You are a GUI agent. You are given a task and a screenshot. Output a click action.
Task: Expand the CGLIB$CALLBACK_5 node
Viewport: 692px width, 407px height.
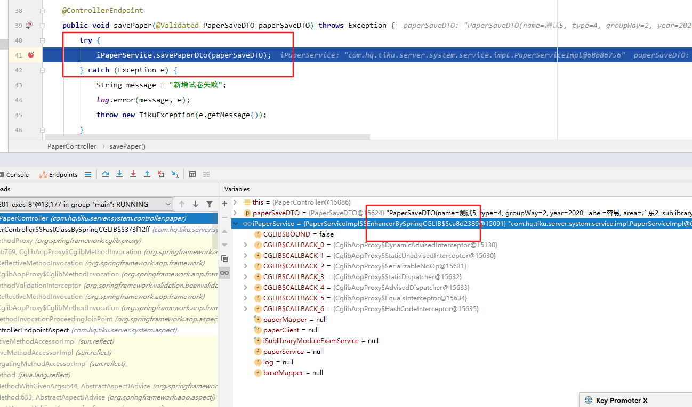point(246,298)
